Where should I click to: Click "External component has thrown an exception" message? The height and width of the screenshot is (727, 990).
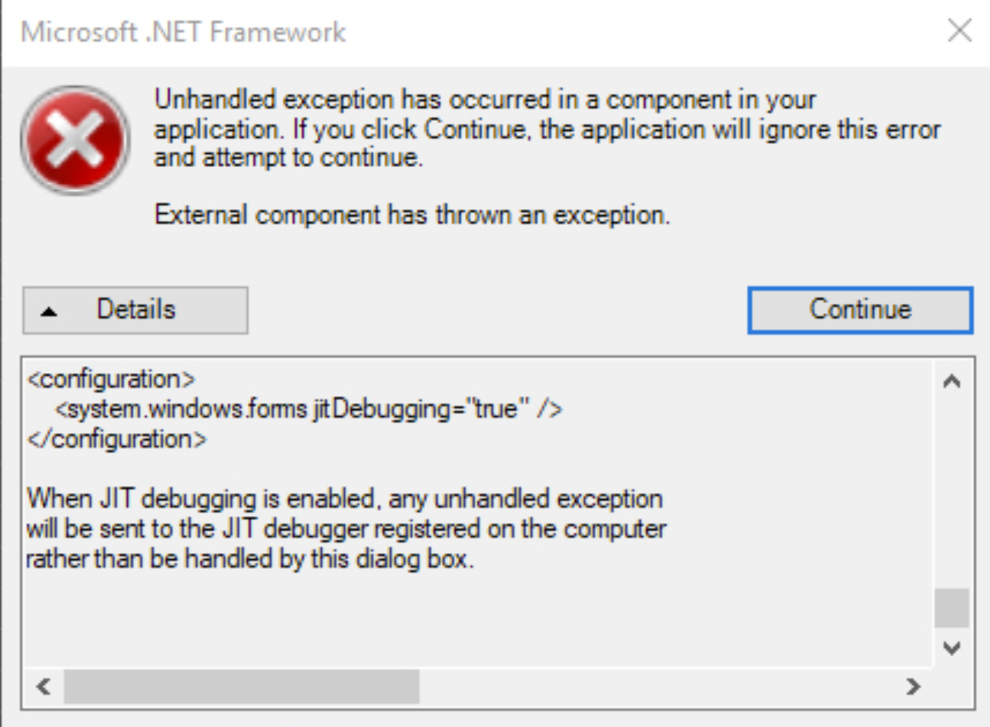pyautogui.click(x=412, y=215)
